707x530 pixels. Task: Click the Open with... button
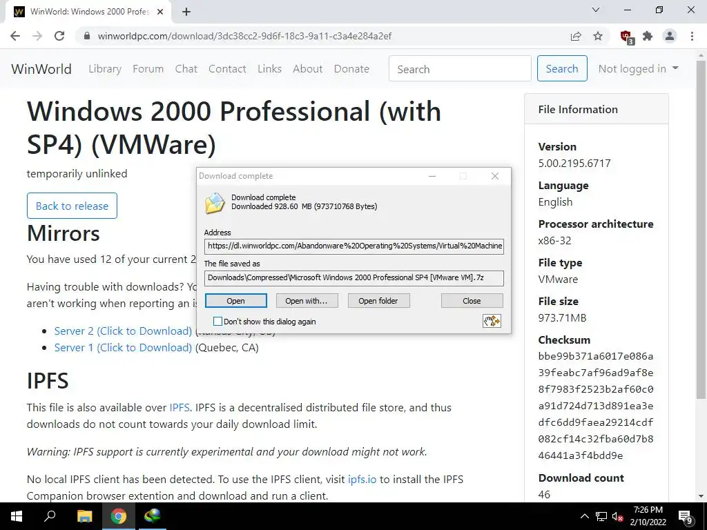pos(307,301)
